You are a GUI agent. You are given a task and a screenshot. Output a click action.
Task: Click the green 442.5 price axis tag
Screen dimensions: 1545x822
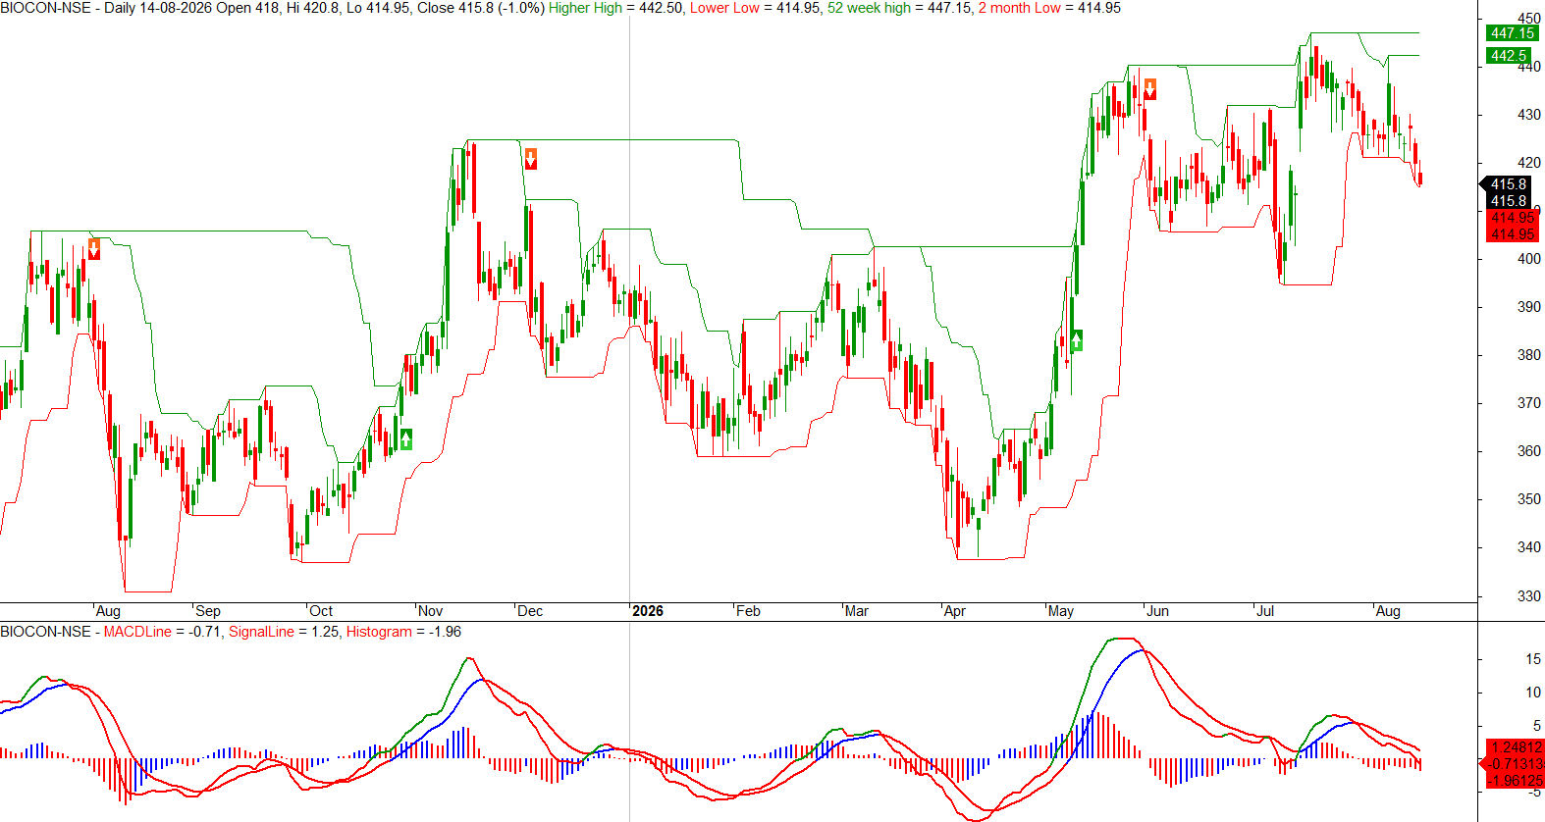pos(1509,56)
